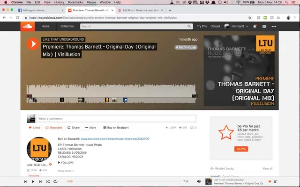300x187 pixels.
Task: Click the blue comment avatar on waveform
Action: click(125, 100)
